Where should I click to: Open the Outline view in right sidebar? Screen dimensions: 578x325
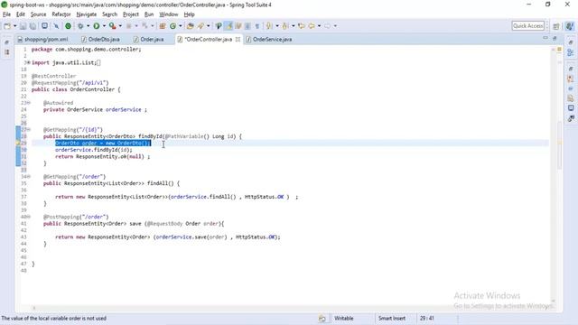click(x=571, y=52)
